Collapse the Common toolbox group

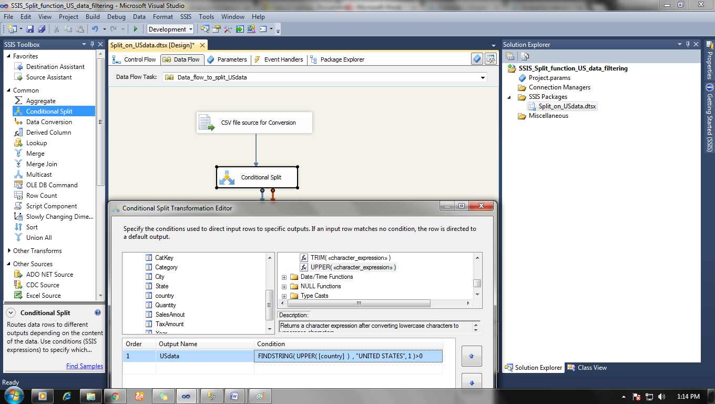pos(8,90)
